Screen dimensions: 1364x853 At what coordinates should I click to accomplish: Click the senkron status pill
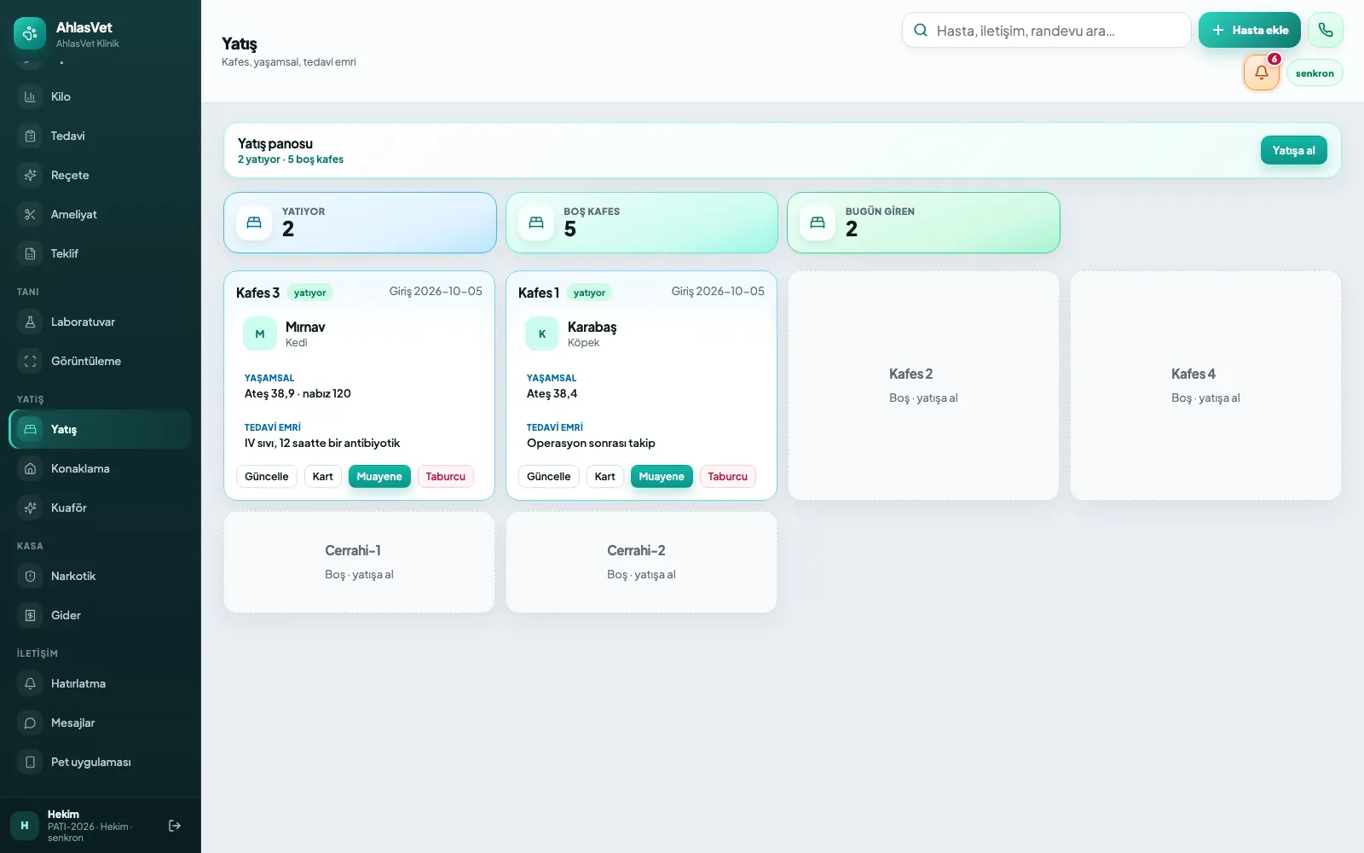(x=1315, y=73)
